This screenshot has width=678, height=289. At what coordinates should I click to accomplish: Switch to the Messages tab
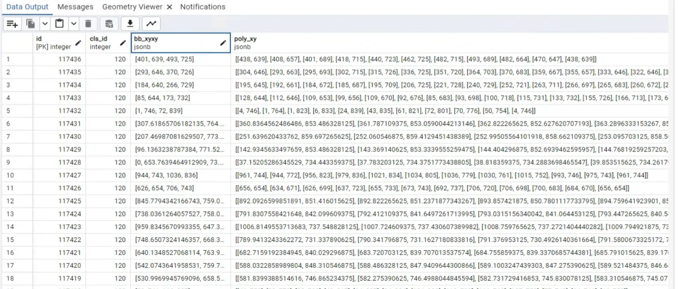[75, 7]
